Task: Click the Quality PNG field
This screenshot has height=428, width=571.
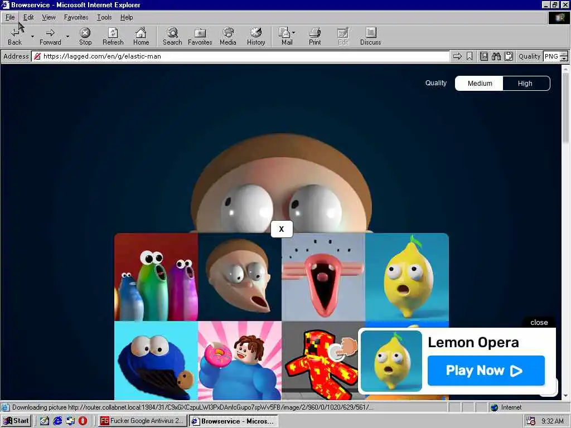Action: [551, 56]
